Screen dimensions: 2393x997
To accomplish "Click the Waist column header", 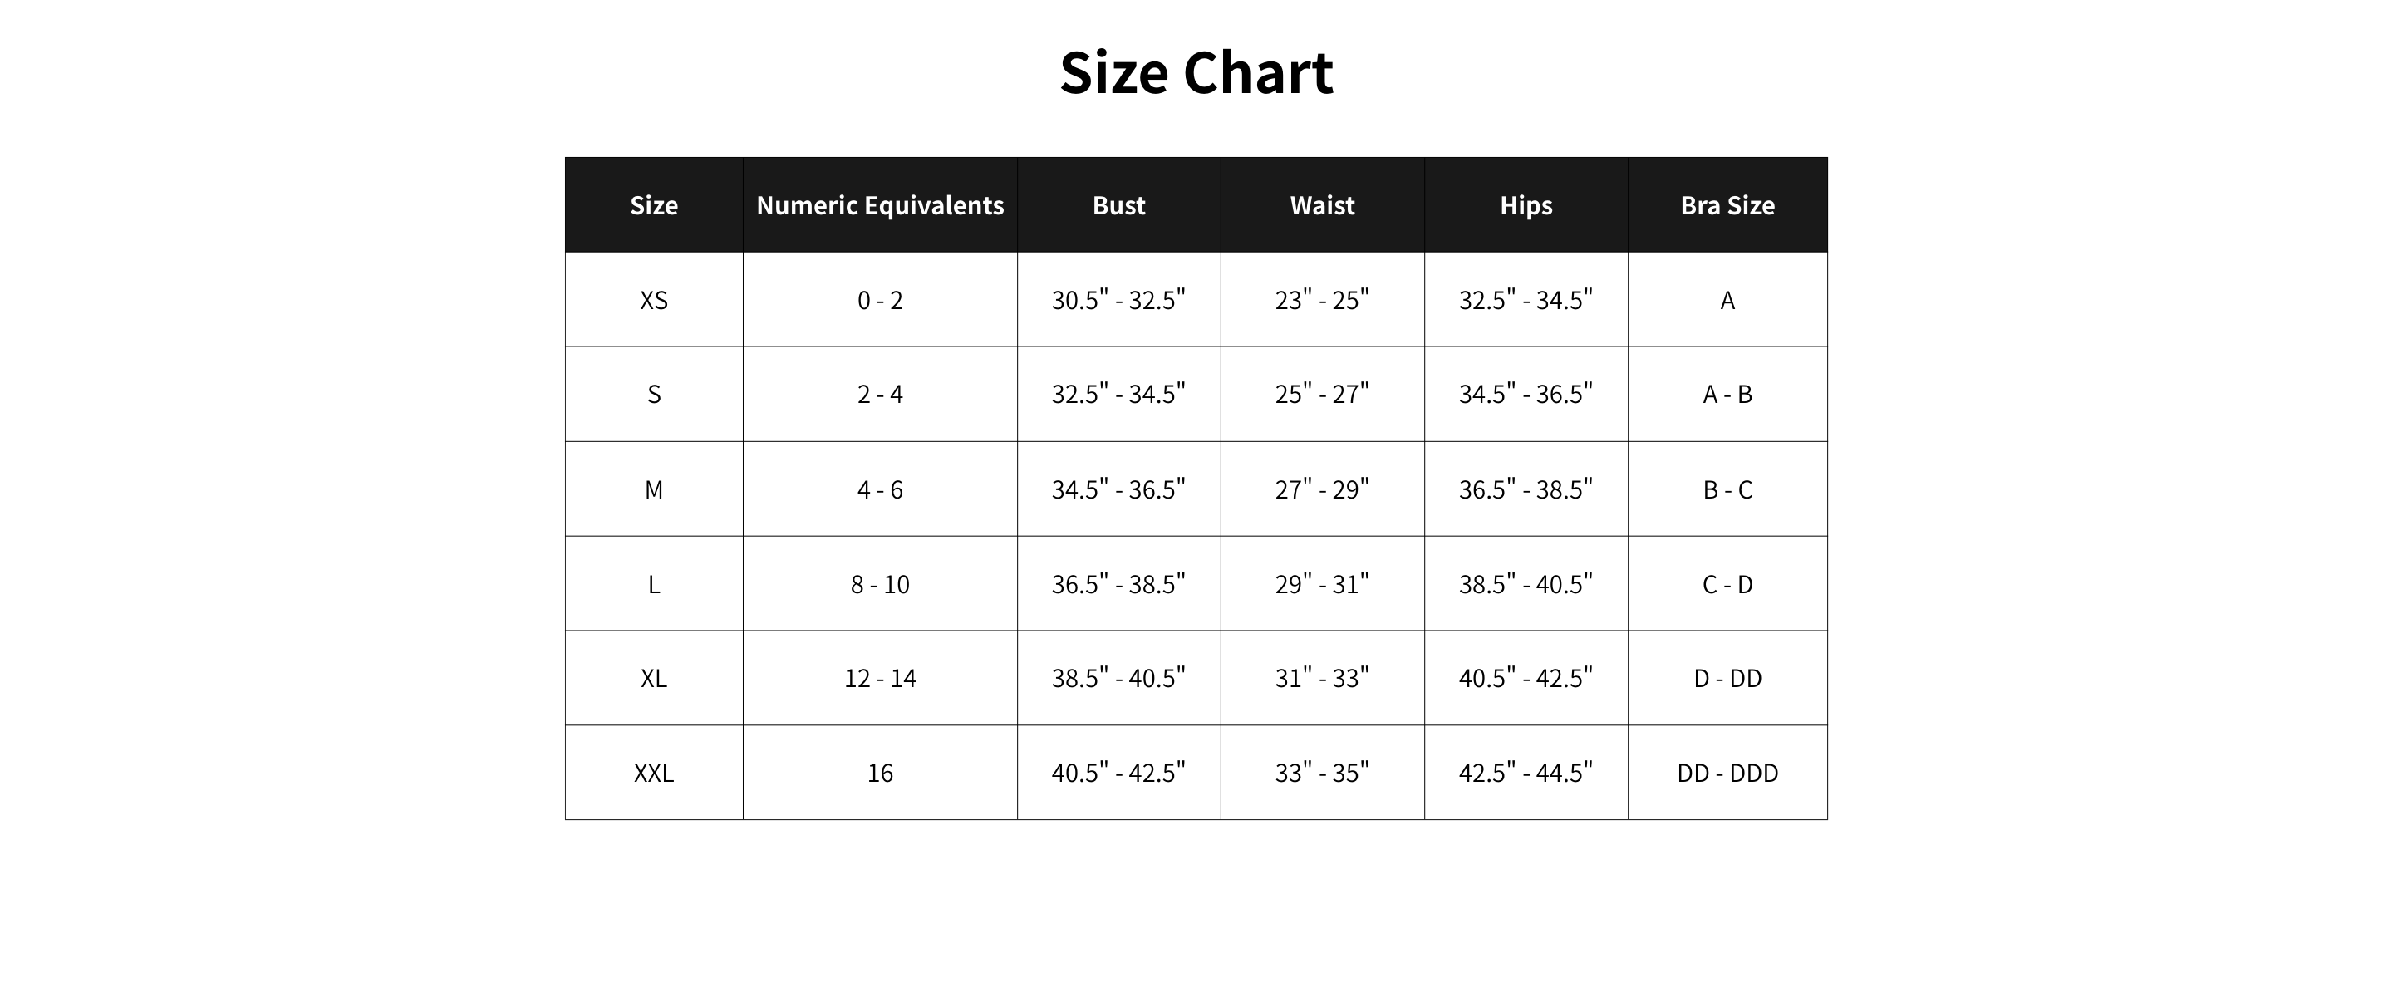I will 1322,205.
